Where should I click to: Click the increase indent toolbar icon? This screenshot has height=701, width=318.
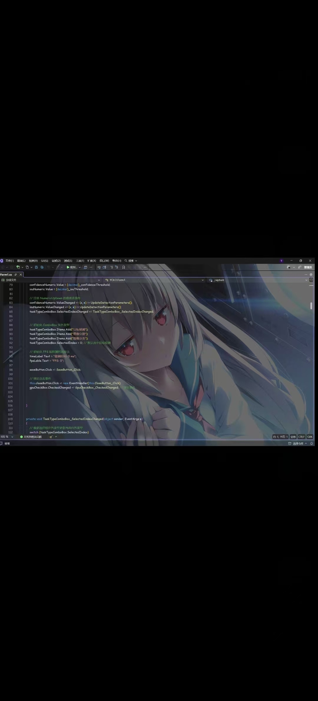pyautogui.click(x=117, y=267)
